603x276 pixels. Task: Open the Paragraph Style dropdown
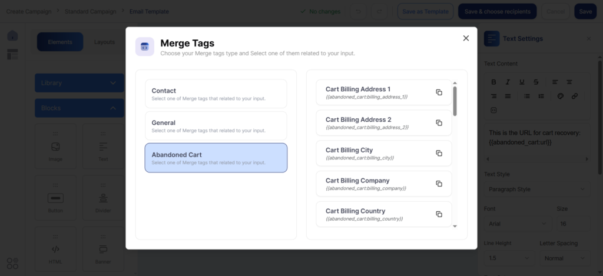click(536, 189)
